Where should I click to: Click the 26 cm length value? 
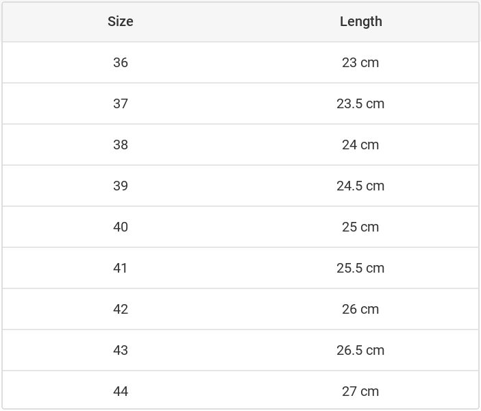click(360, 309)
